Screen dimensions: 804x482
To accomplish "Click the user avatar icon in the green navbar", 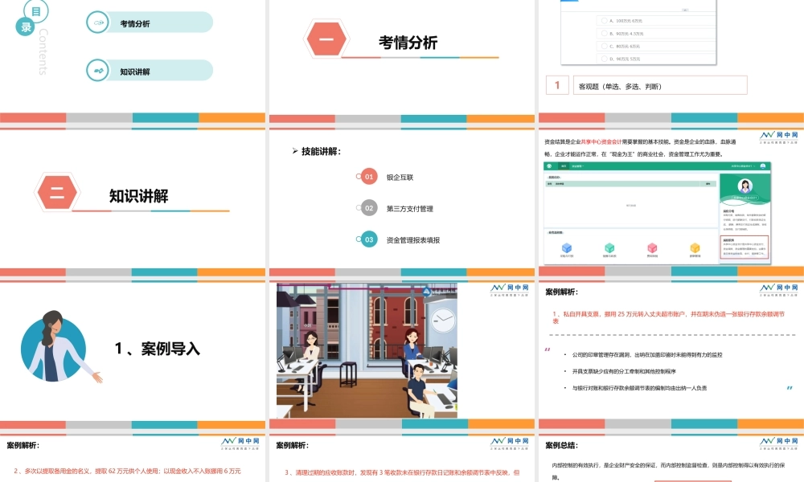I will coord(764,166).
